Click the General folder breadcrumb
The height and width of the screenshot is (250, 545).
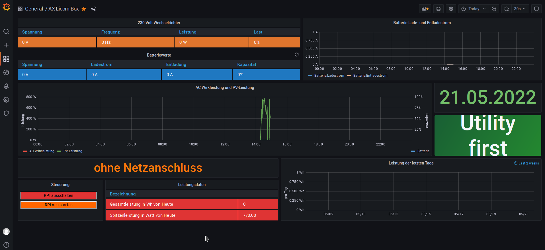34,9
